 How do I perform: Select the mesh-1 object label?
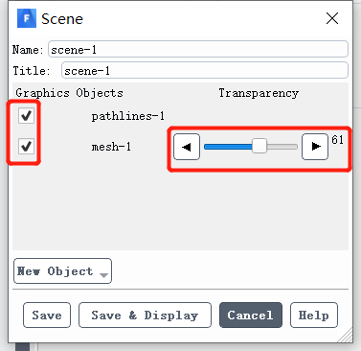click(x=111, y=147)
